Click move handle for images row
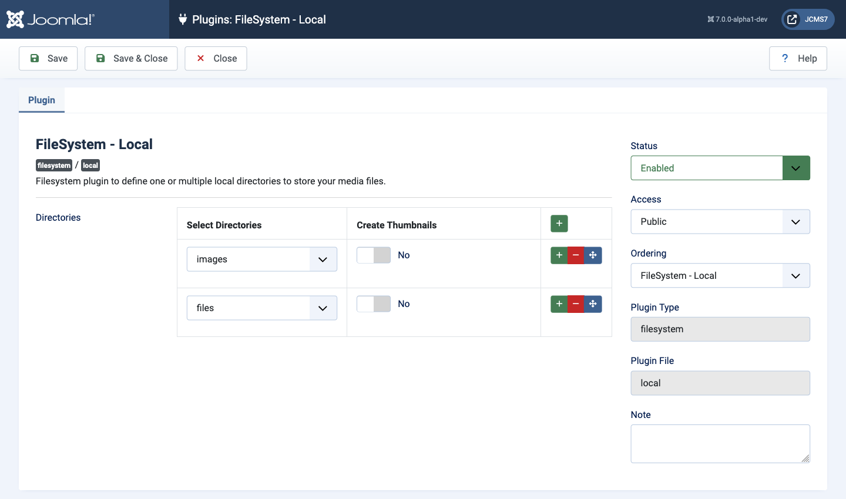 tap(593, 255)
